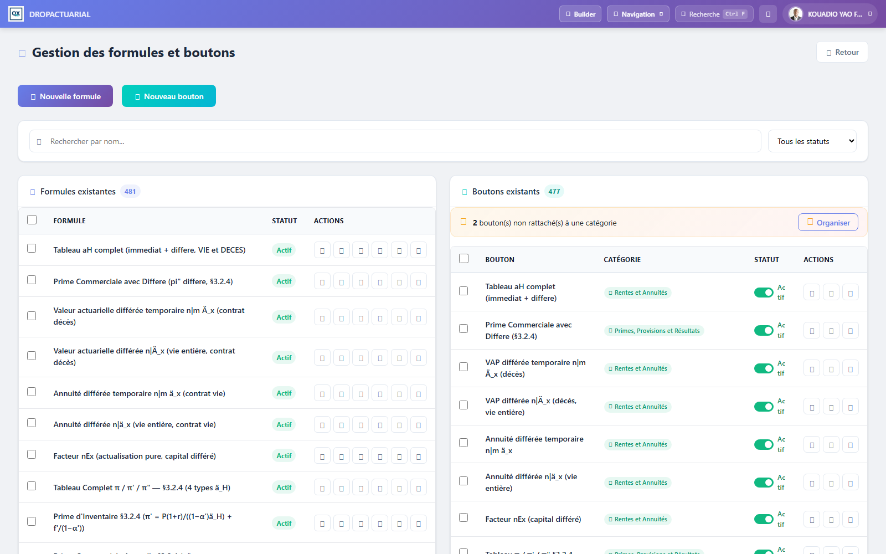The height and width of the screenshot is (554, 886).
Task: Click the last action icon for Annuité différée n|ä_x button row
Action: 851,483
